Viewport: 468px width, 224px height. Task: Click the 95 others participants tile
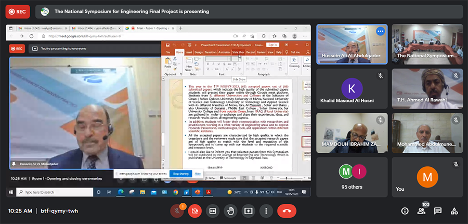coord(352,177)
